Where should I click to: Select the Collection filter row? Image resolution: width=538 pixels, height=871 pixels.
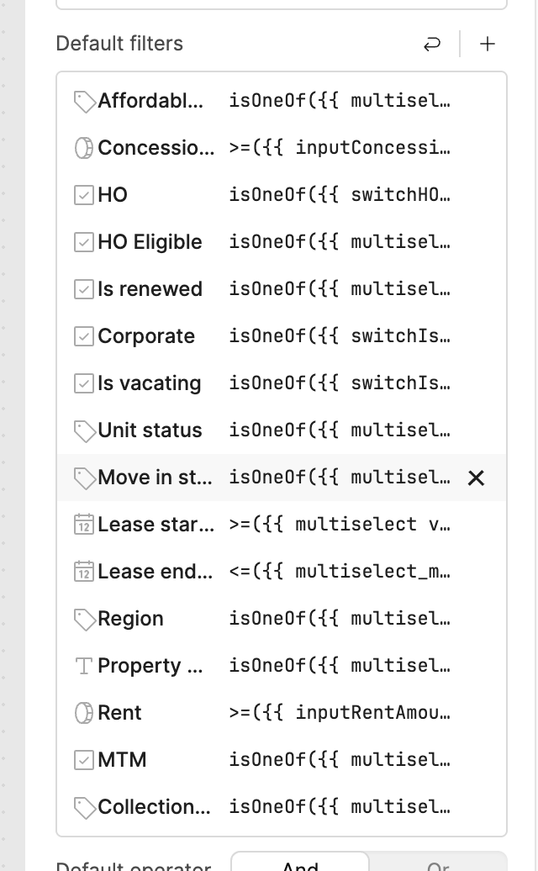[x=282, y=807]
